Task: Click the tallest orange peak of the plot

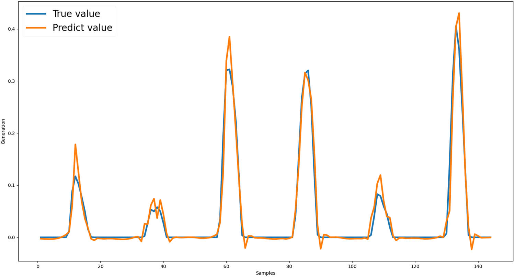Action: 459,13
